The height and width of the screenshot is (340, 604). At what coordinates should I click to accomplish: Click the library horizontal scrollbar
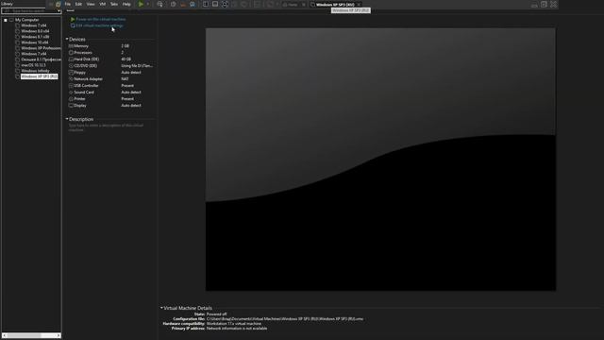pyautogui.click(x=31, y=335)
